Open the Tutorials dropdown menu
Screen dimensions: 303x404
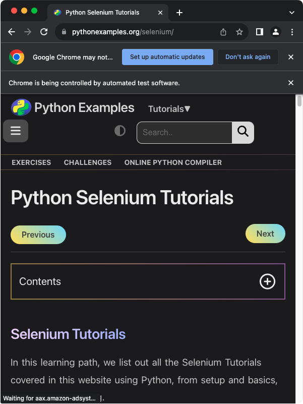[169, 109]
